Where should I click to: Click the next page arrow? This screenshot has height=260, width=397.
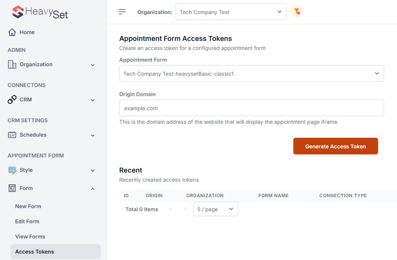coord(185,209)
